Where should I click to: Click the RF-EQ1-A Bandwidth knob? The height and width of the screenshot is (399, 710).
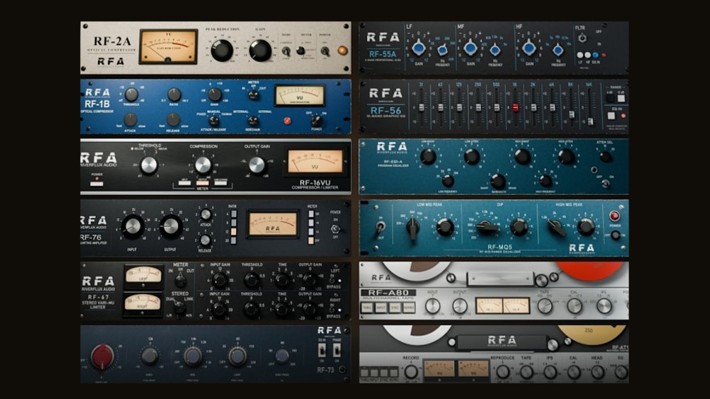point(498,181)
